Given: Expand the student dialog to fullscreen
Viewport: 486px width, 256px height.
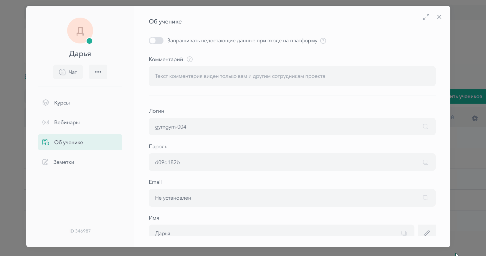Looking at the screenshot, I should tap(426, 17).
